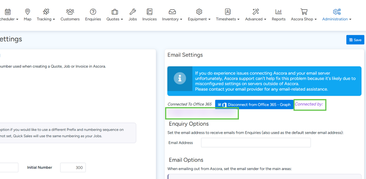Click the Customers people icon
The width and height of the screenshot is (366, 179).
[70, 12]
